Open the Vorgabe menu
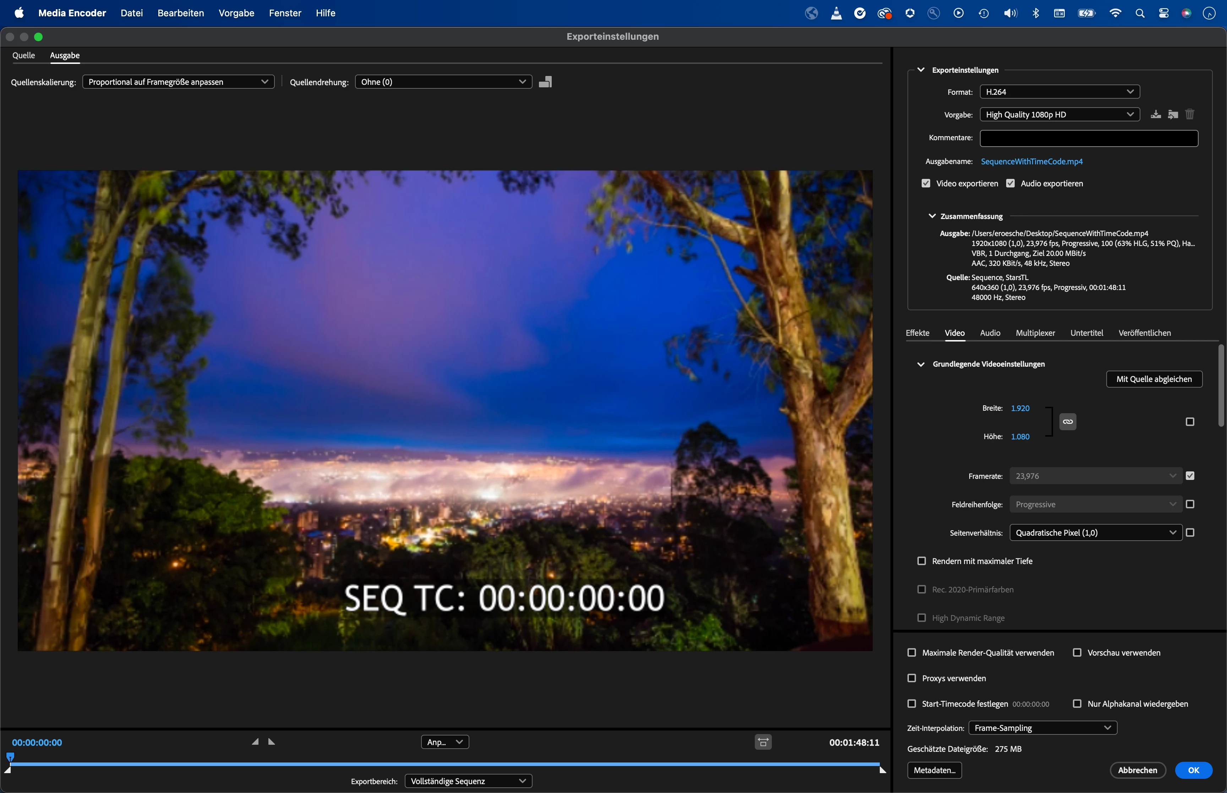The height and width of the screenshot is (793, 1227). pos(236,13)
